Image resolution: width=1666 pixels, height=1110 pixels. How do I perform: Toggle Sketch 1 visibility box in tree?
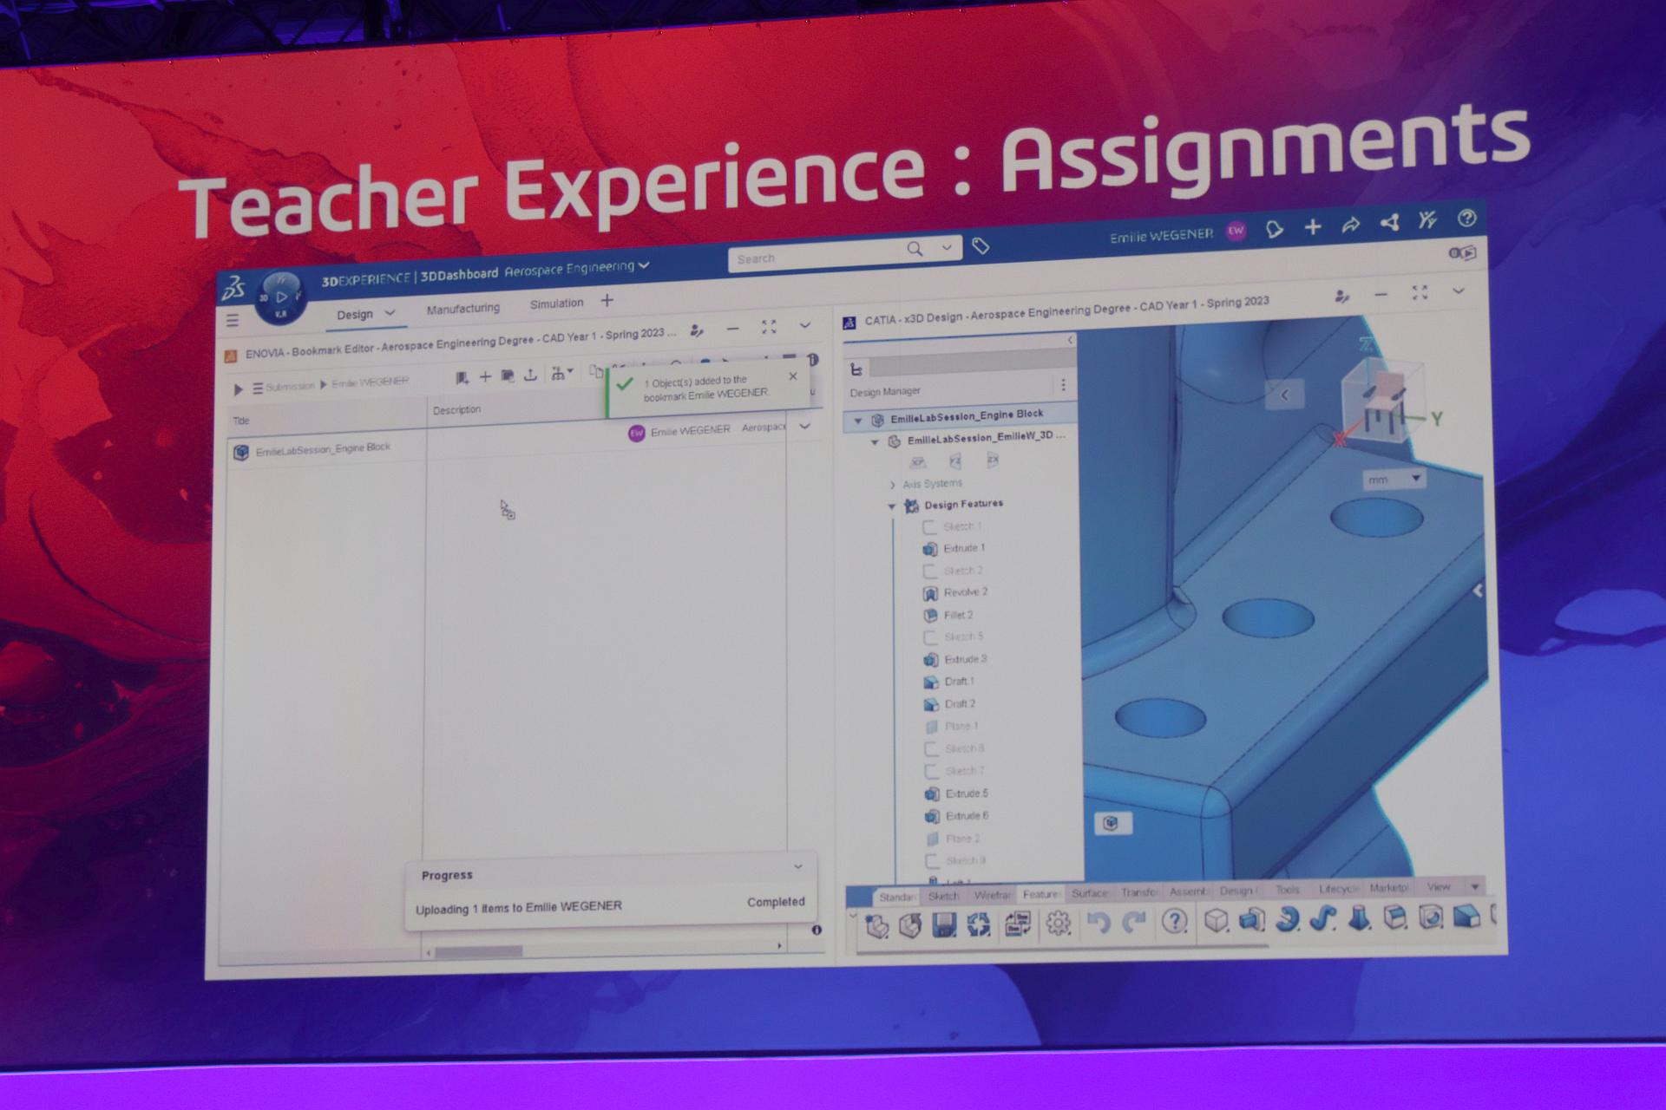click(x=928, y=526)
